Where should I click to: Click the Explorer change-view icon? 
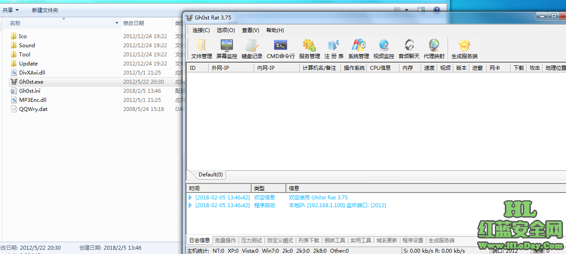tap(397, 10)
